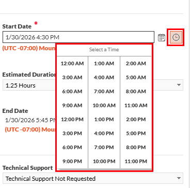Select 10:00 PM time option
The image size is (190, 188).
pos(104,162)
